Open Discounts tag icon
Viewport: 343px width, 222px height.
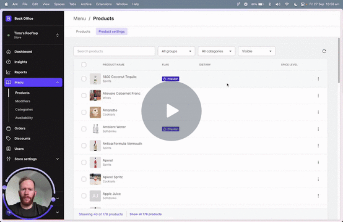click(9, 139)
